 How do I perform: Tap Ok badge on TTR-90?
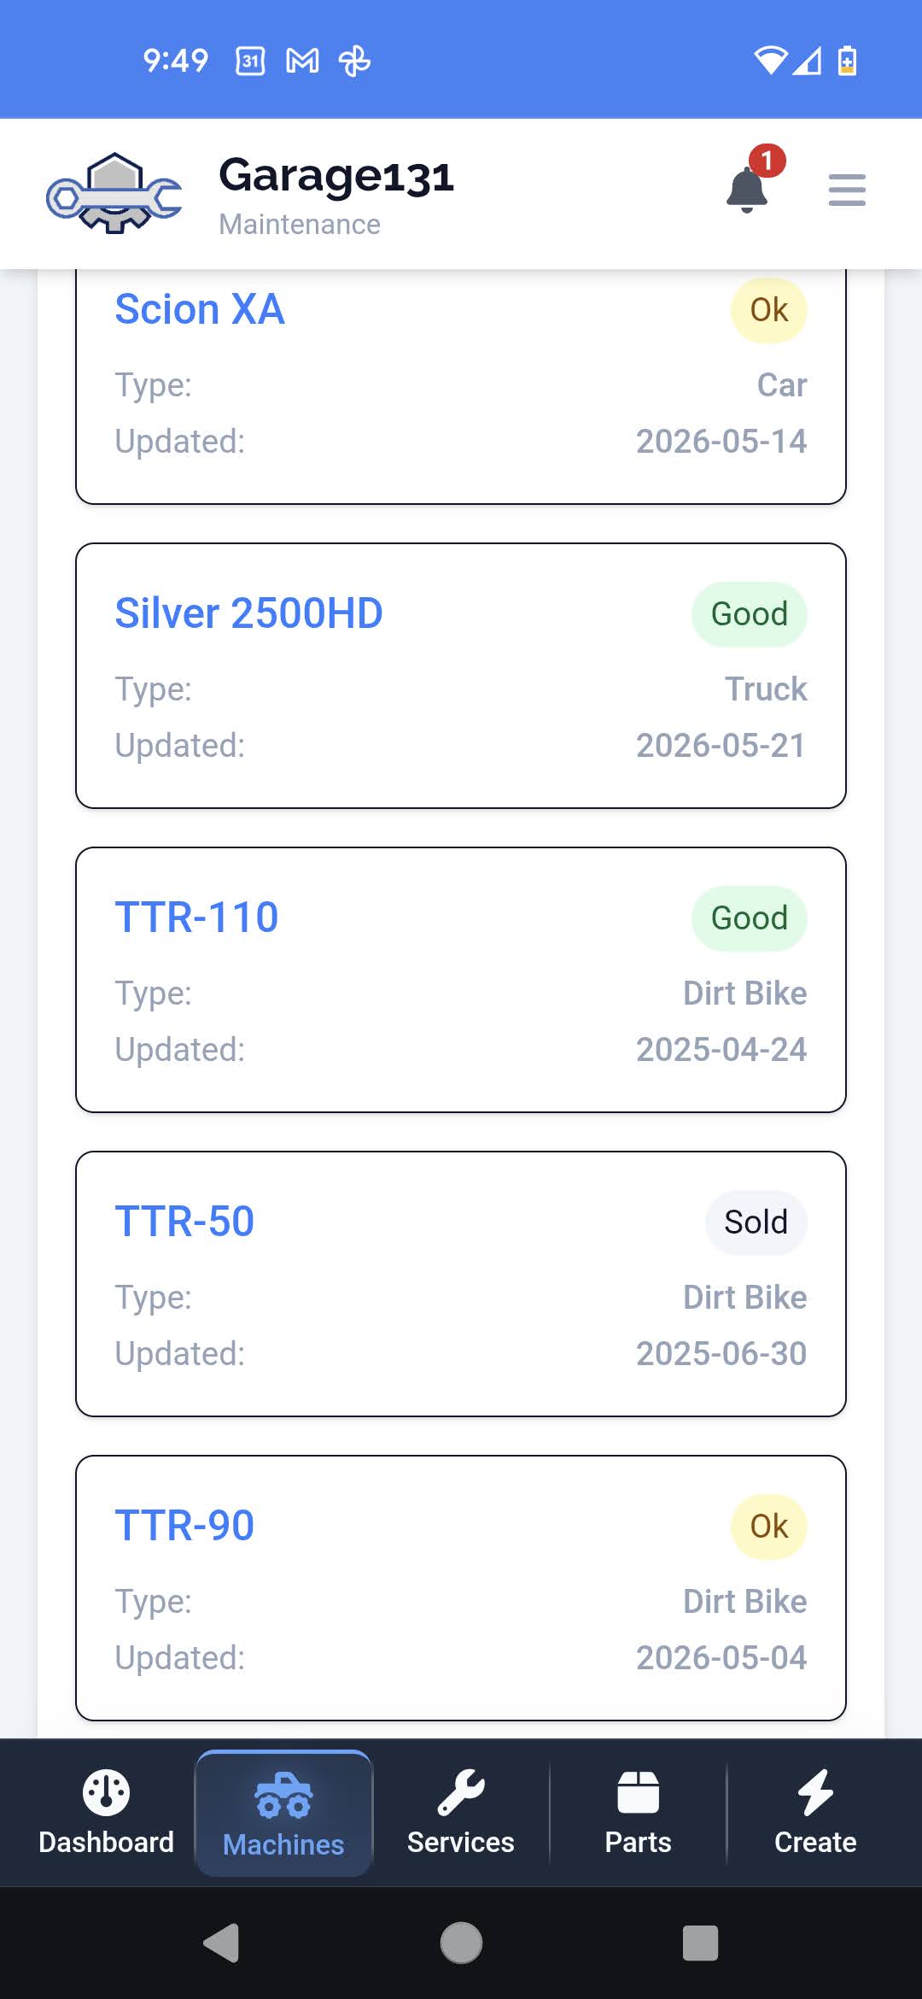[x=768, y=1527]
